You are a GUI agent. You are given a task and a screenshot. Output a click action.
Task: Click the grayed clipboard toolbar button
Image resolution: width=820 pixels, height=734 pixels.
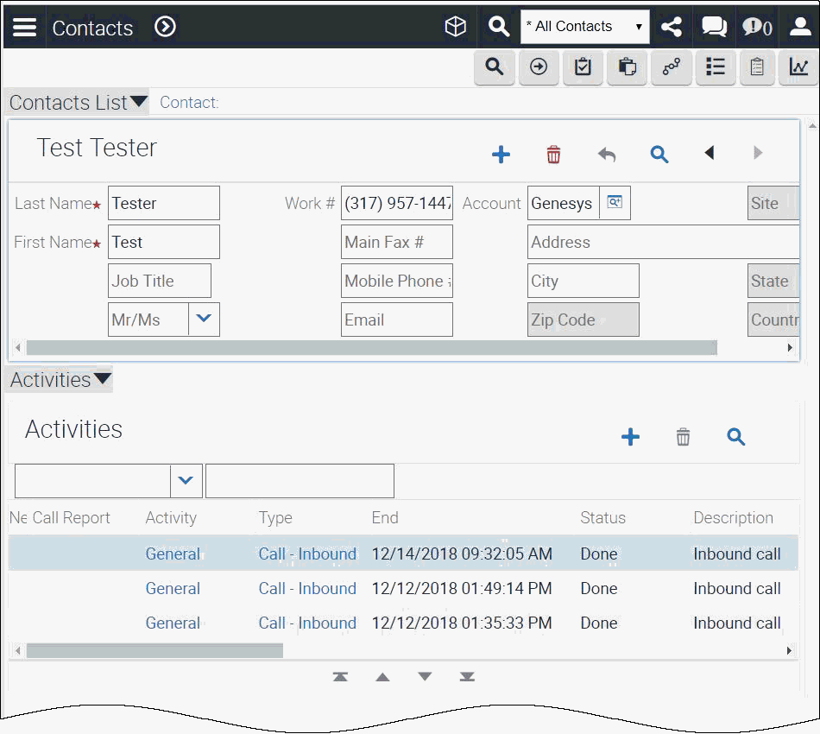[x=757, y=67]
